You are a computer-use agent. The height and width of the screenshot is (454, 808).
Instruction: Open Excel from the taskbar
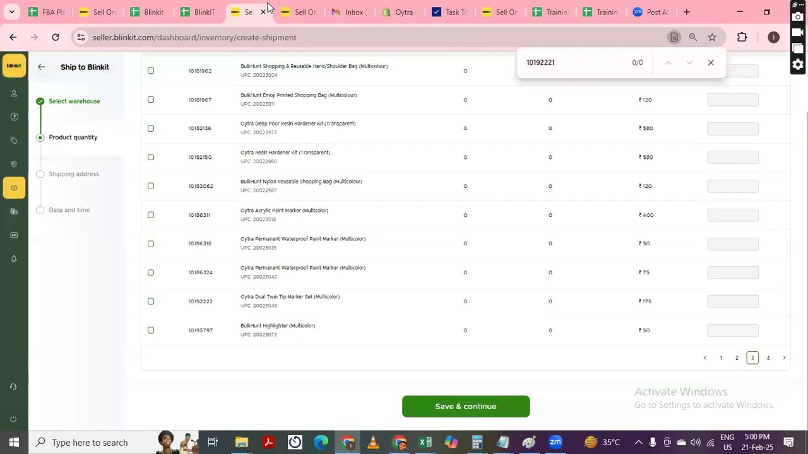click(x=425, y=442)
